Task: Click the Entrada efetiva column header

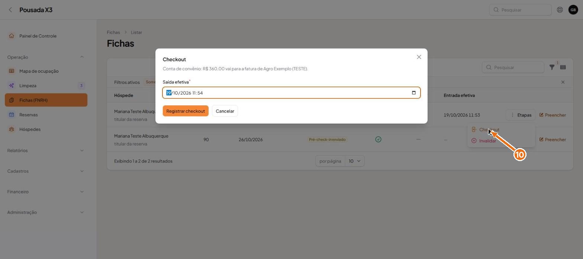Action: tap(459, 95)
